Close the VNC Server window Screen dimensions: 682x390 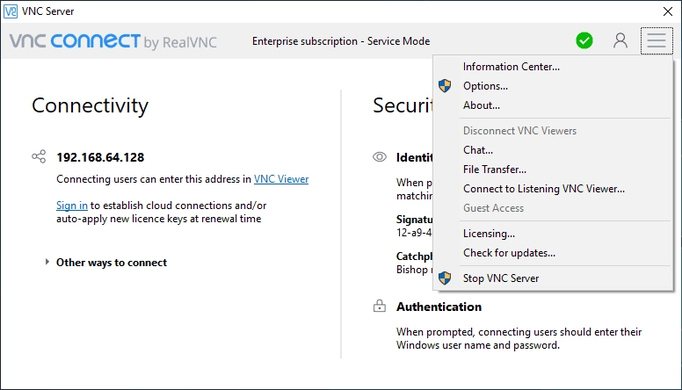click(668, 11)
